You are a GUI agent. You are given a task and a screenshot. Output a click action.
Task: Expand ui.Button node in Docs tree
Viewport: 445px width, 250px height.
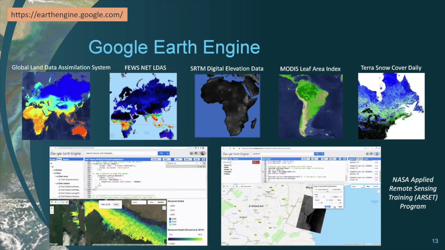[53, 170]
